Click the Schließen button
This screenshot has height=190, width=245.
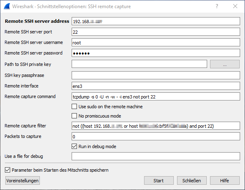(192, 181)
